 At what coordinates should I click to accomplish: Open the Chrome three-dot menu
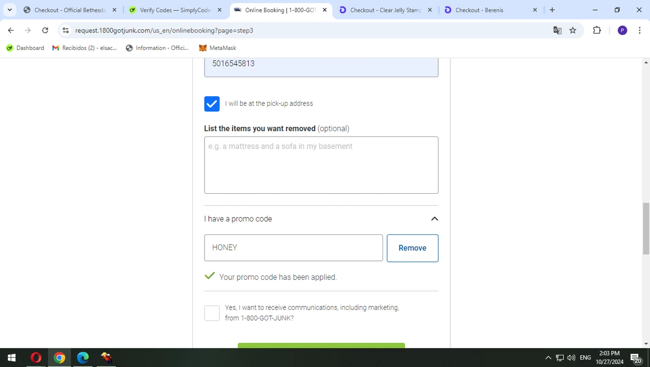pyautogui.click(x=640, y=30)
